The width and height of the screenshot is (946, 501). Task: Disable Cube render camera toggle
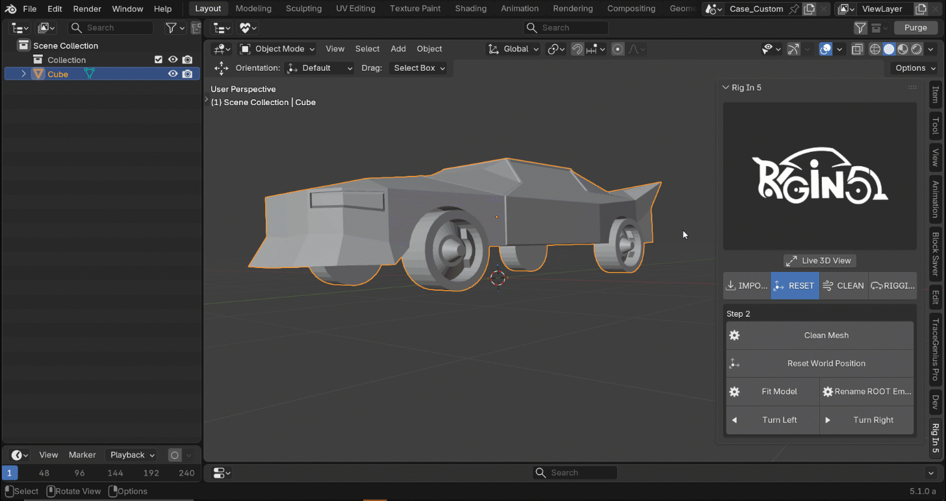click(x=187, y=74)
